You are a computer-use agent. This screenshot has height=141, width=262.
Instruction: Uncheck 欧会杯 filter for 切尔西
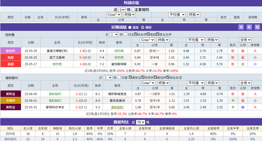(x=136, y=34)
